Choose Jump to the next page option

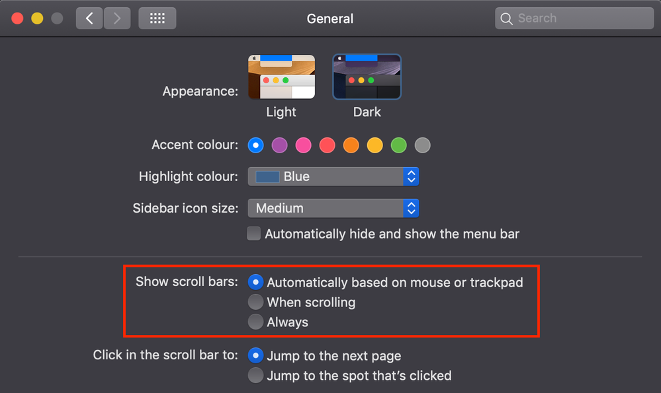pyautogui.click(x=255, y=355)
